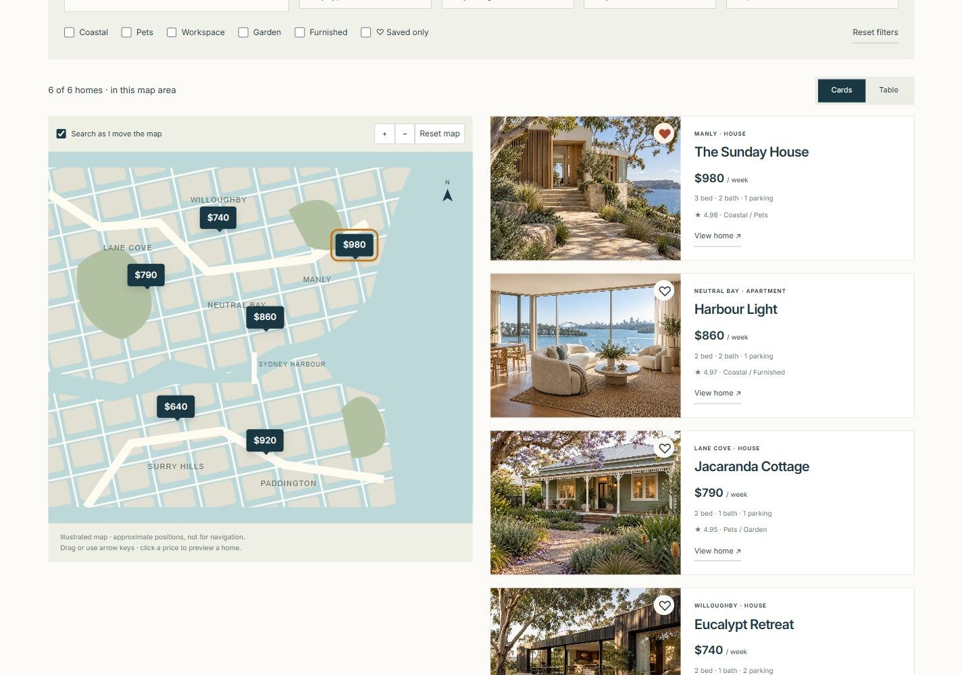Viewport: 962px width, 675px height.
Task: Select the $980 map price pin
Action: click(354, 245)
